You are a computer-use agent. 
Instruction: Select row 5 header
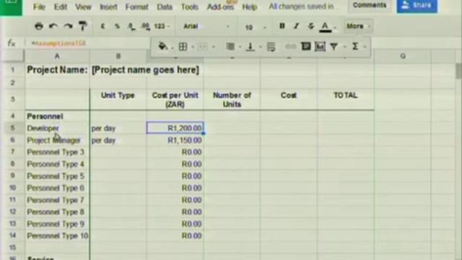click(12, 129)
